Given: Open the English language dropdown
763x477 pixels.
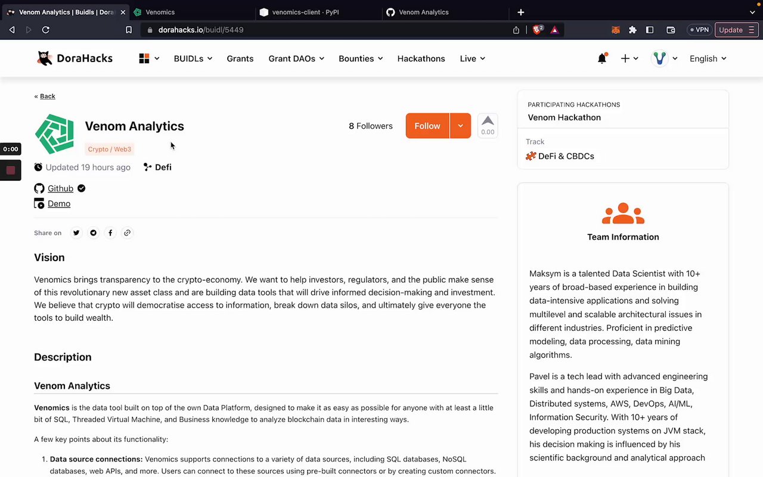Looking at the screenshot, I should [708, 58].
